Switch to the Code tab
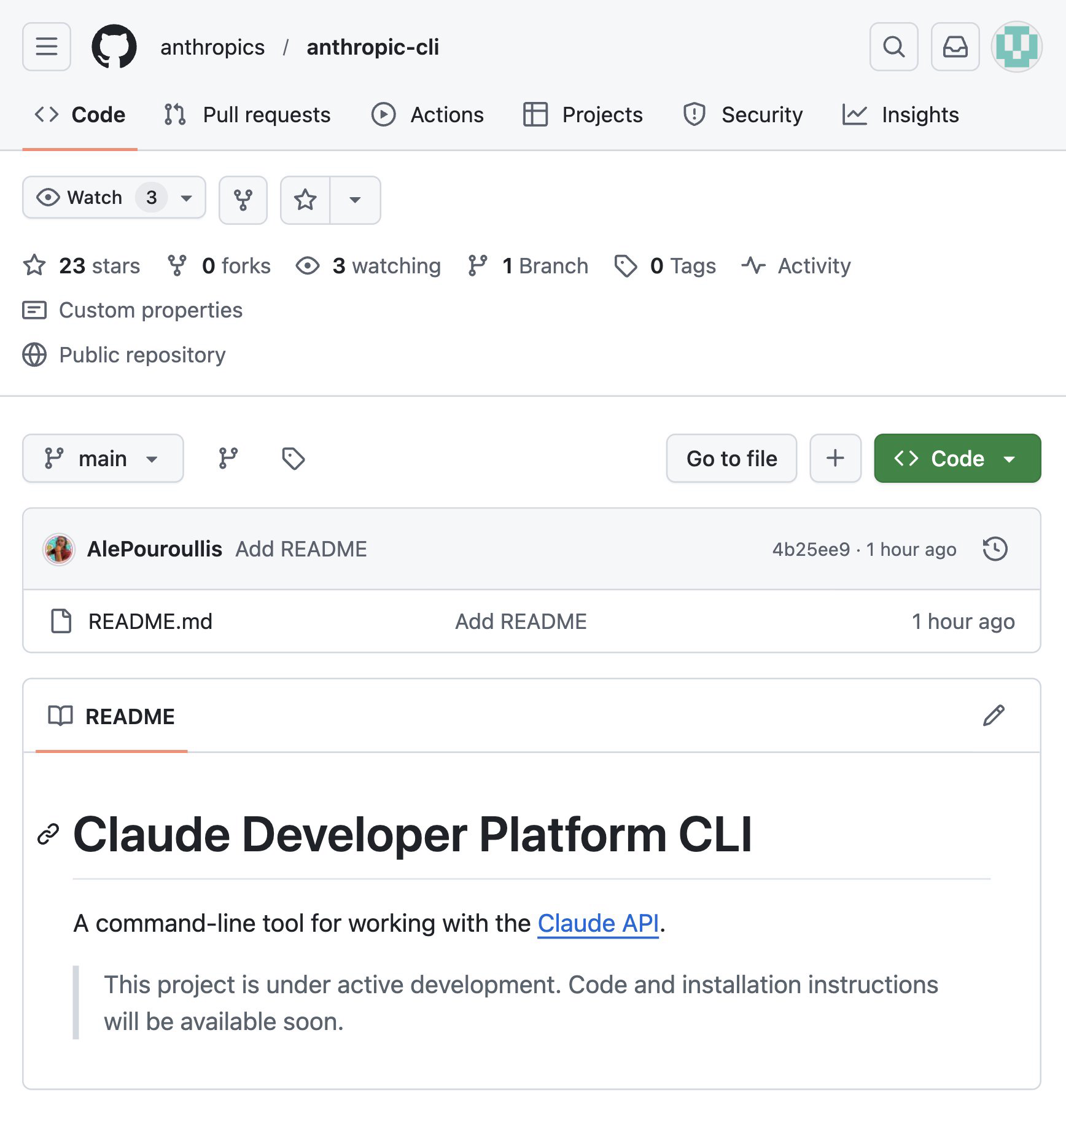 [x=80, y=115]
